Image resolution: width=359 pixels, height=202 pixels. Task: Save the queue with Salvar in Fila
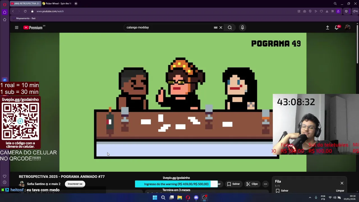click(282, 190)
